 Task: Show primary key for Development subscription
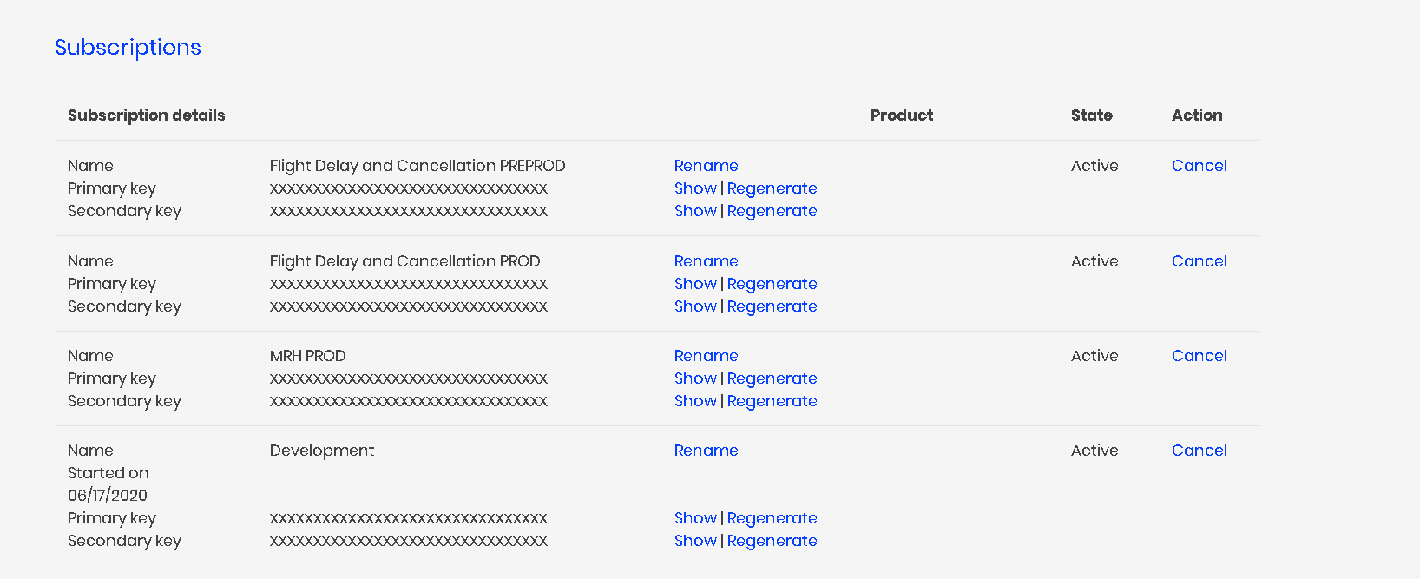point(695,518)
